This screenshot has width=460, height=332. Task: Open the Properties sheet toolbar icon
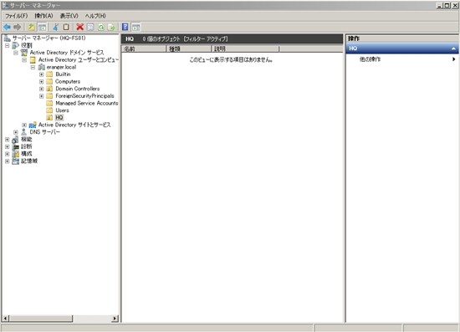90,28
